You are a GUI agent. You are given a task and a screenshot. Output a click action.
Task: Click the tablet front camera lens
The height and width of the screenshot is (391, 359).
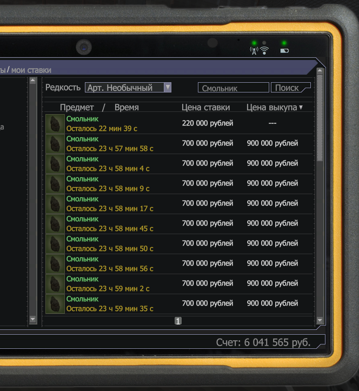point(83,47)
